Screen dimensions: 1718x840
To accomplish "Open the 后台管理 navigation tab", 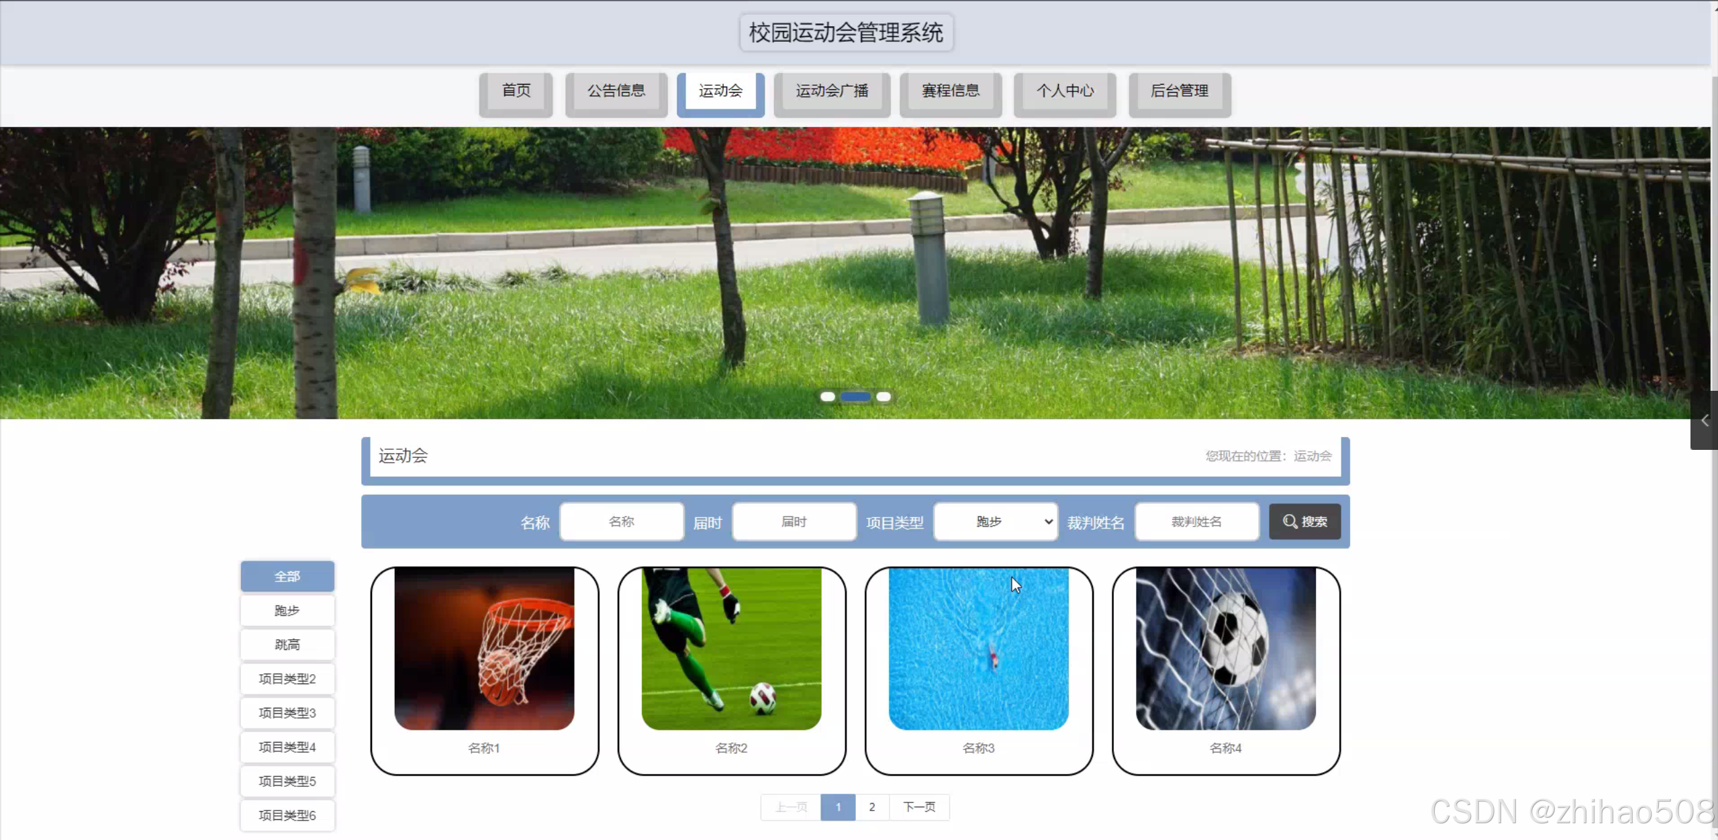I will 1179,91.
